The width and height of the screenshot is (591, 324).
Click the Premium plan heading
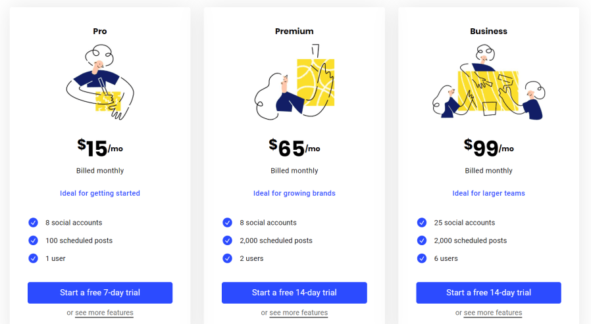tap(294, 31)
